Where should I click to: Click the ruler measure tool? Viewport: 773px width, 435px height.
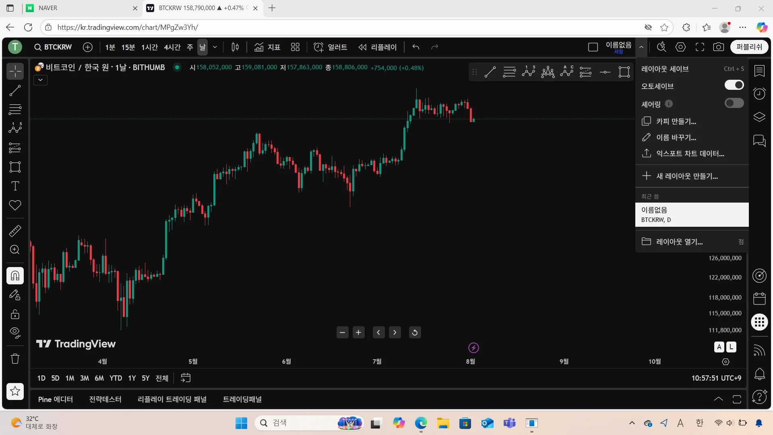point(15,231)
